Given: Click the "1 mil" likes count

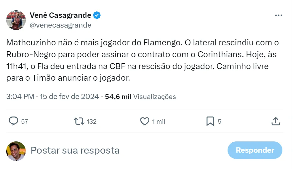Looking at the screenshot, I should (x=159, y=122).
